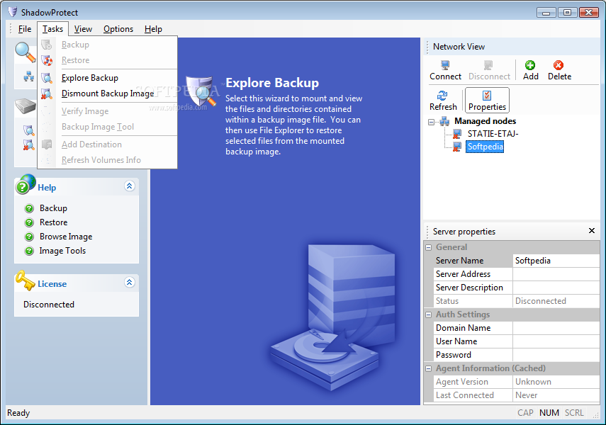
Task: Click the Dismount Backup Image menu icon
Action: click(47, 93)
